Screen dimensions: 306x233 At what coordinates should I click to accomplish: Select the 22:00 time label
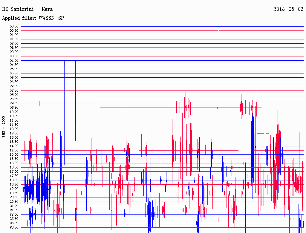point(14,214)
